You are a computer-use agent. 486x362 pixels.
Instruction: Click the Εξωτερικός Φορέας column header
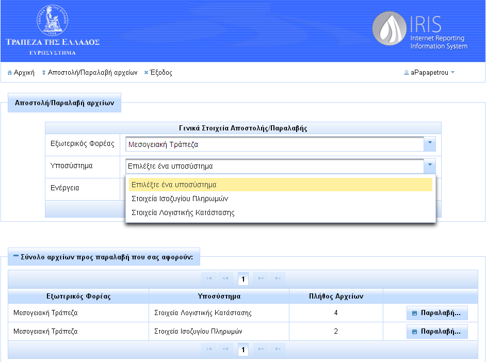click(78, 297)
